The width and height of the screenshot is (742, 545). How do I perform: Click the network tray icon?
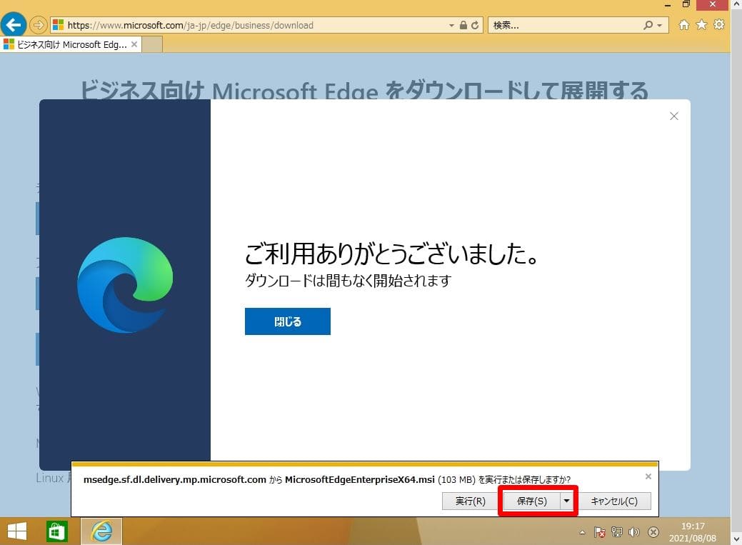616,532
